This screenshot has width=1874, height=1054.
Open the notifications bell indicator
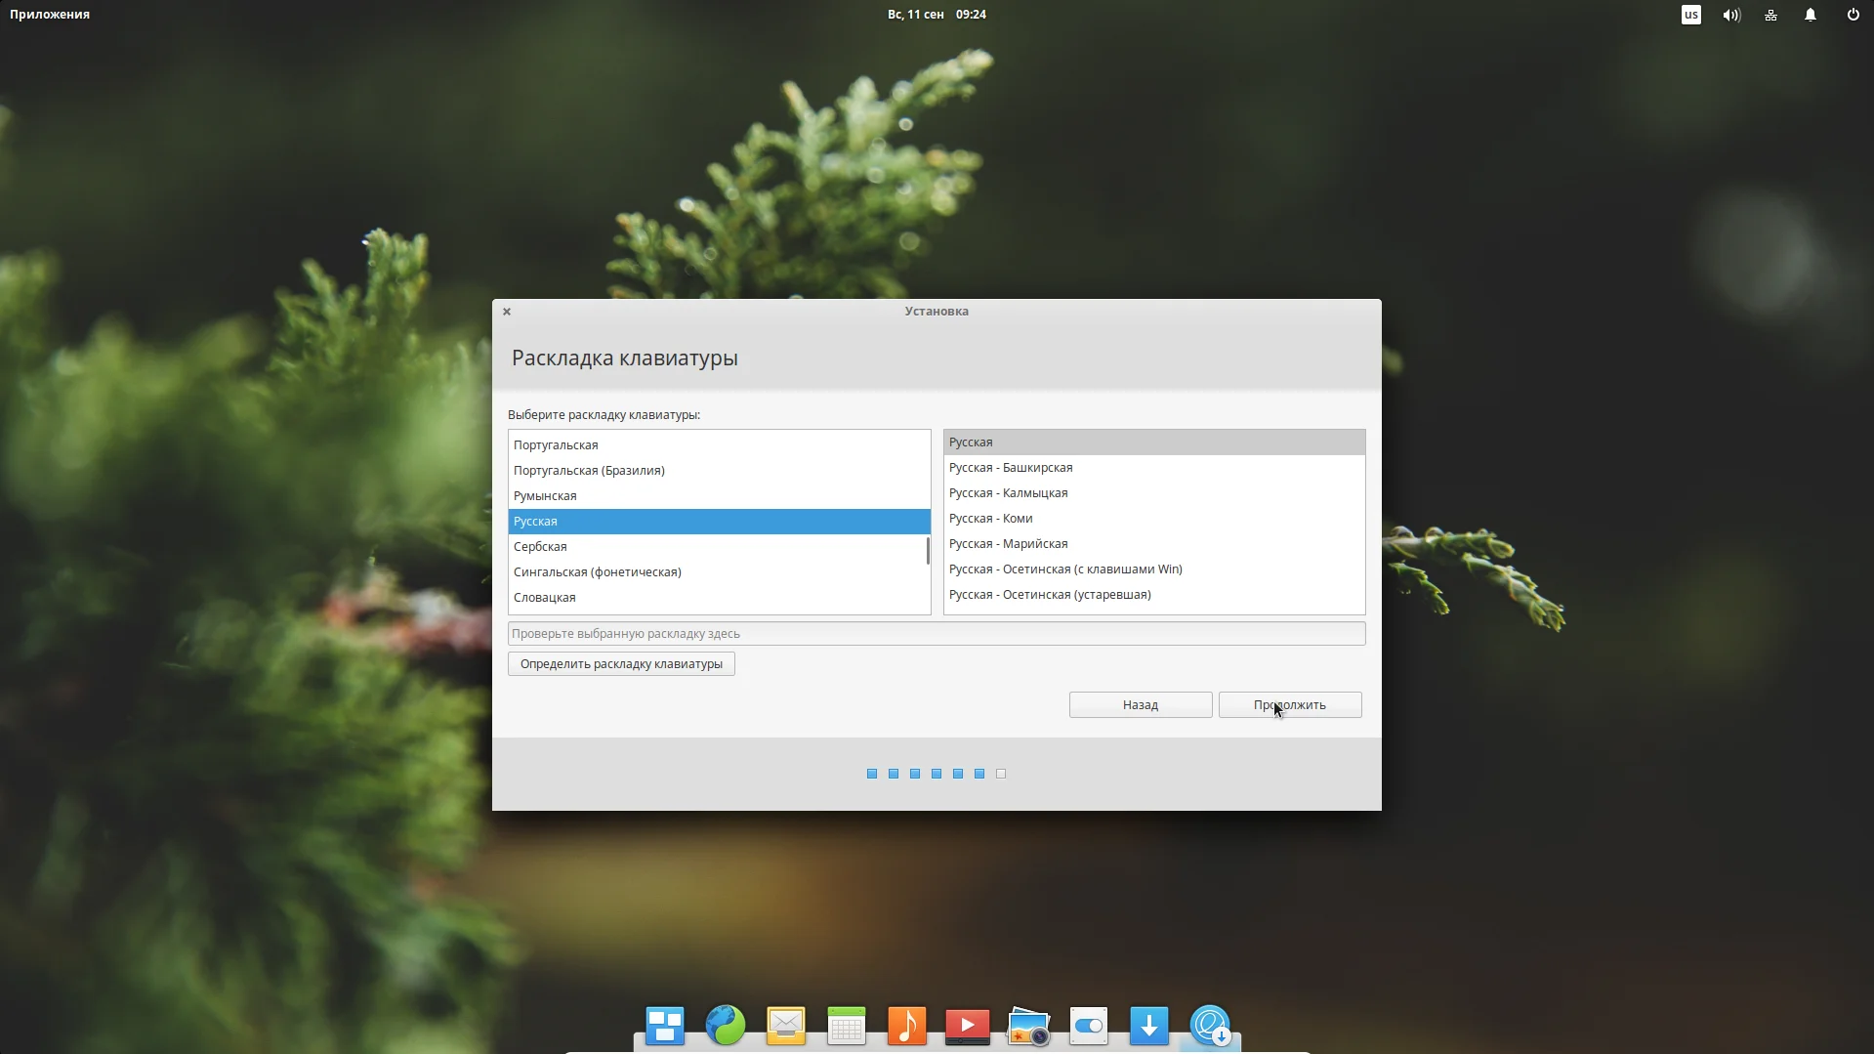[x=1811, y=15]
